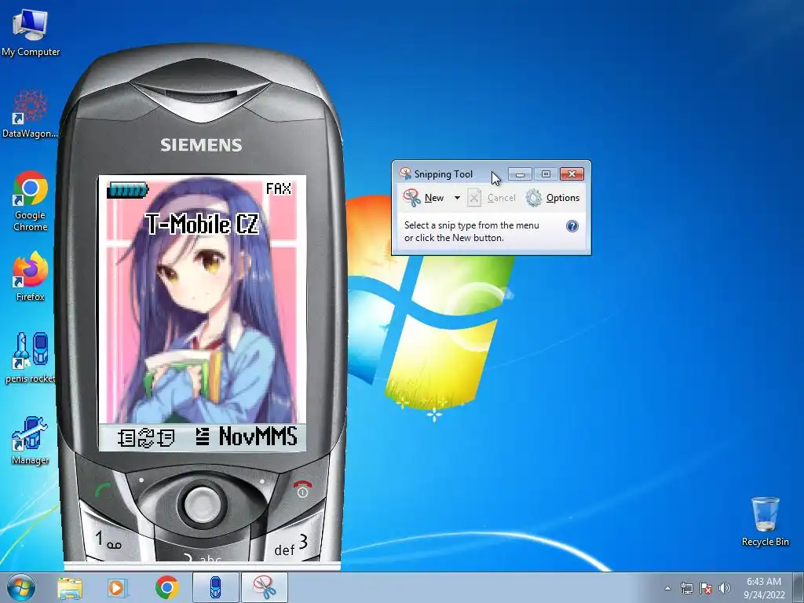The height and width of the screenshot is (603, 804).
Task: Click the green call key on phone
Action: pyautogui.click(x=103, y=491)
